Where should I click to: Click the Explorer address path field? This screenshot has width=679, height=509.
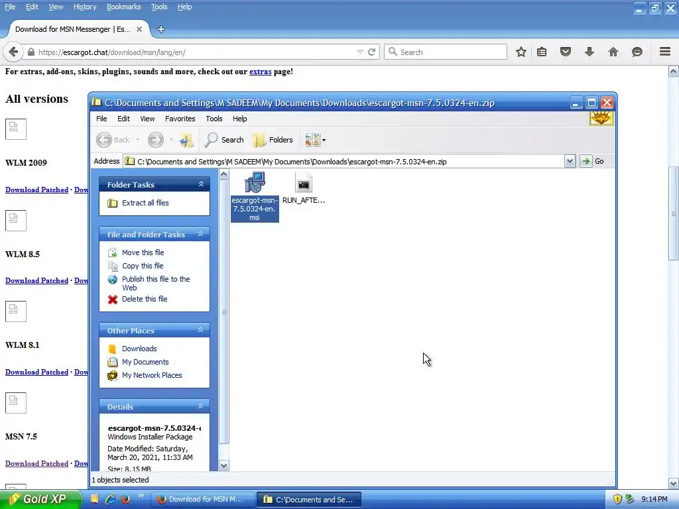pos(344,161)
